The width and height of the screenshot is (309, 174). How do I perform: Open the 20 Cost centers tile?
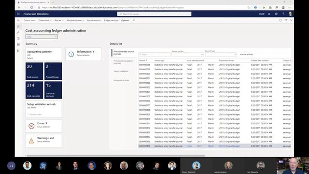34,71
